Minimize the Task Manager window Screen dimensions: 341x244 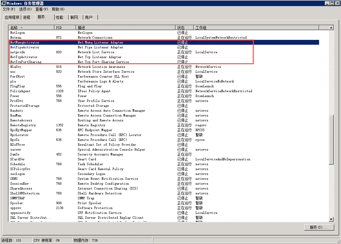pyautogui.click(x=327, y=3)
